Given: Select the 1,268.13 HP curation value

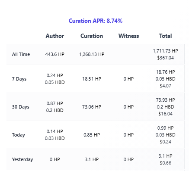Looking at the screenshot, I should (92, 54).
